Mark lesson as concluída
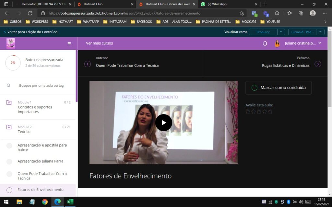Screen dimensions: 332x207 pyautogui.click(x=279, y=88)
